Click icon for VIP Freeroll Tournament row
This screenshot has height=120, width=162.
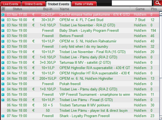point(3,95)
